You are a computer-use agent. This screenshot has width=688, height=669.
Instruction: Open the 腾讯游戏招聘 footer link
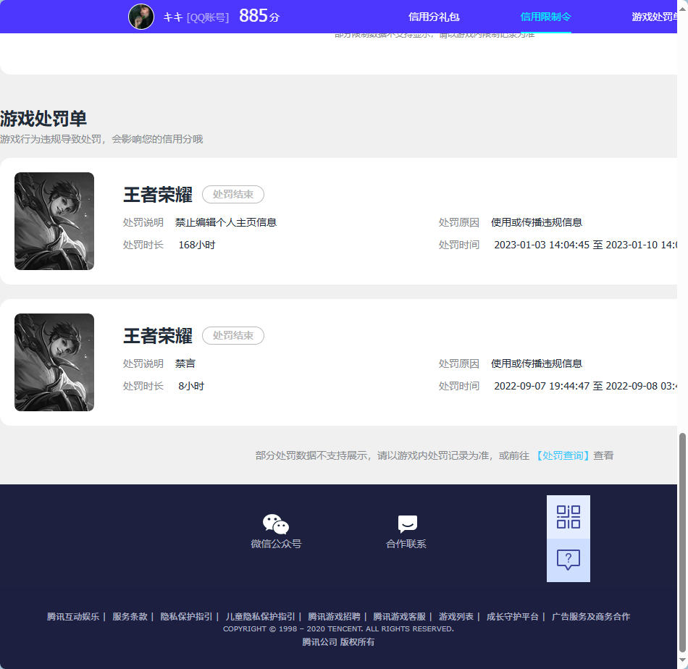(334, 616)
